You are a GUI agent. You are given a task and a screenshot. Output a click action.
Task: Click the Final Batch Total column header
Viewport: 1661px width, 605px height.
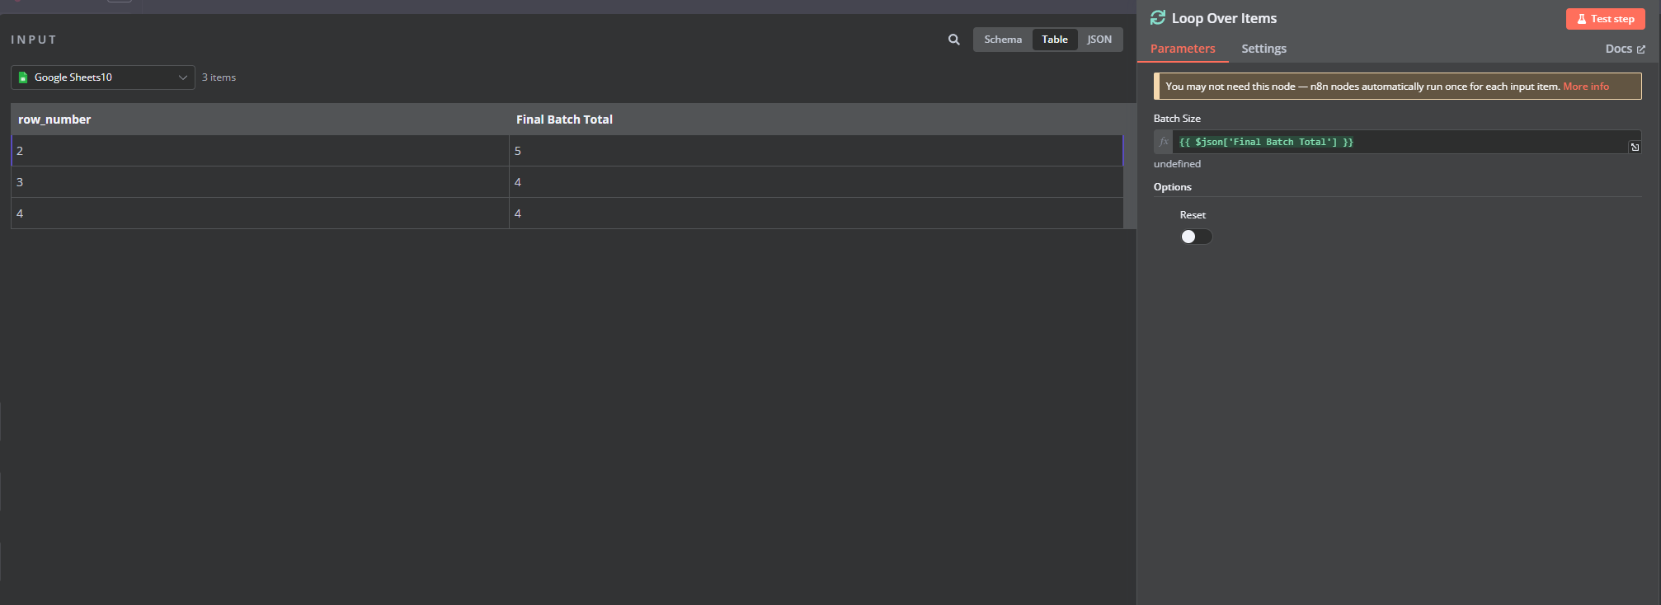coord(564,120)
